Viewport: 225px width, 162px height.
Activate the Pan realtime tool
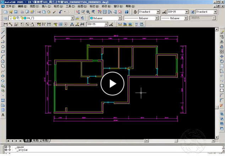click(78, 12)
